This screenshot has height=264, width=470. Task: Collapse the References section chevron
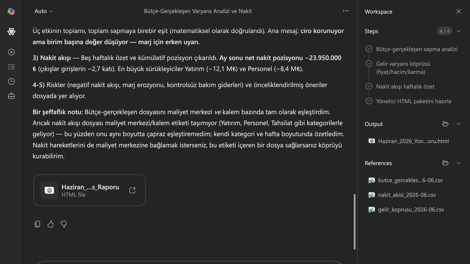coord(459,163)
